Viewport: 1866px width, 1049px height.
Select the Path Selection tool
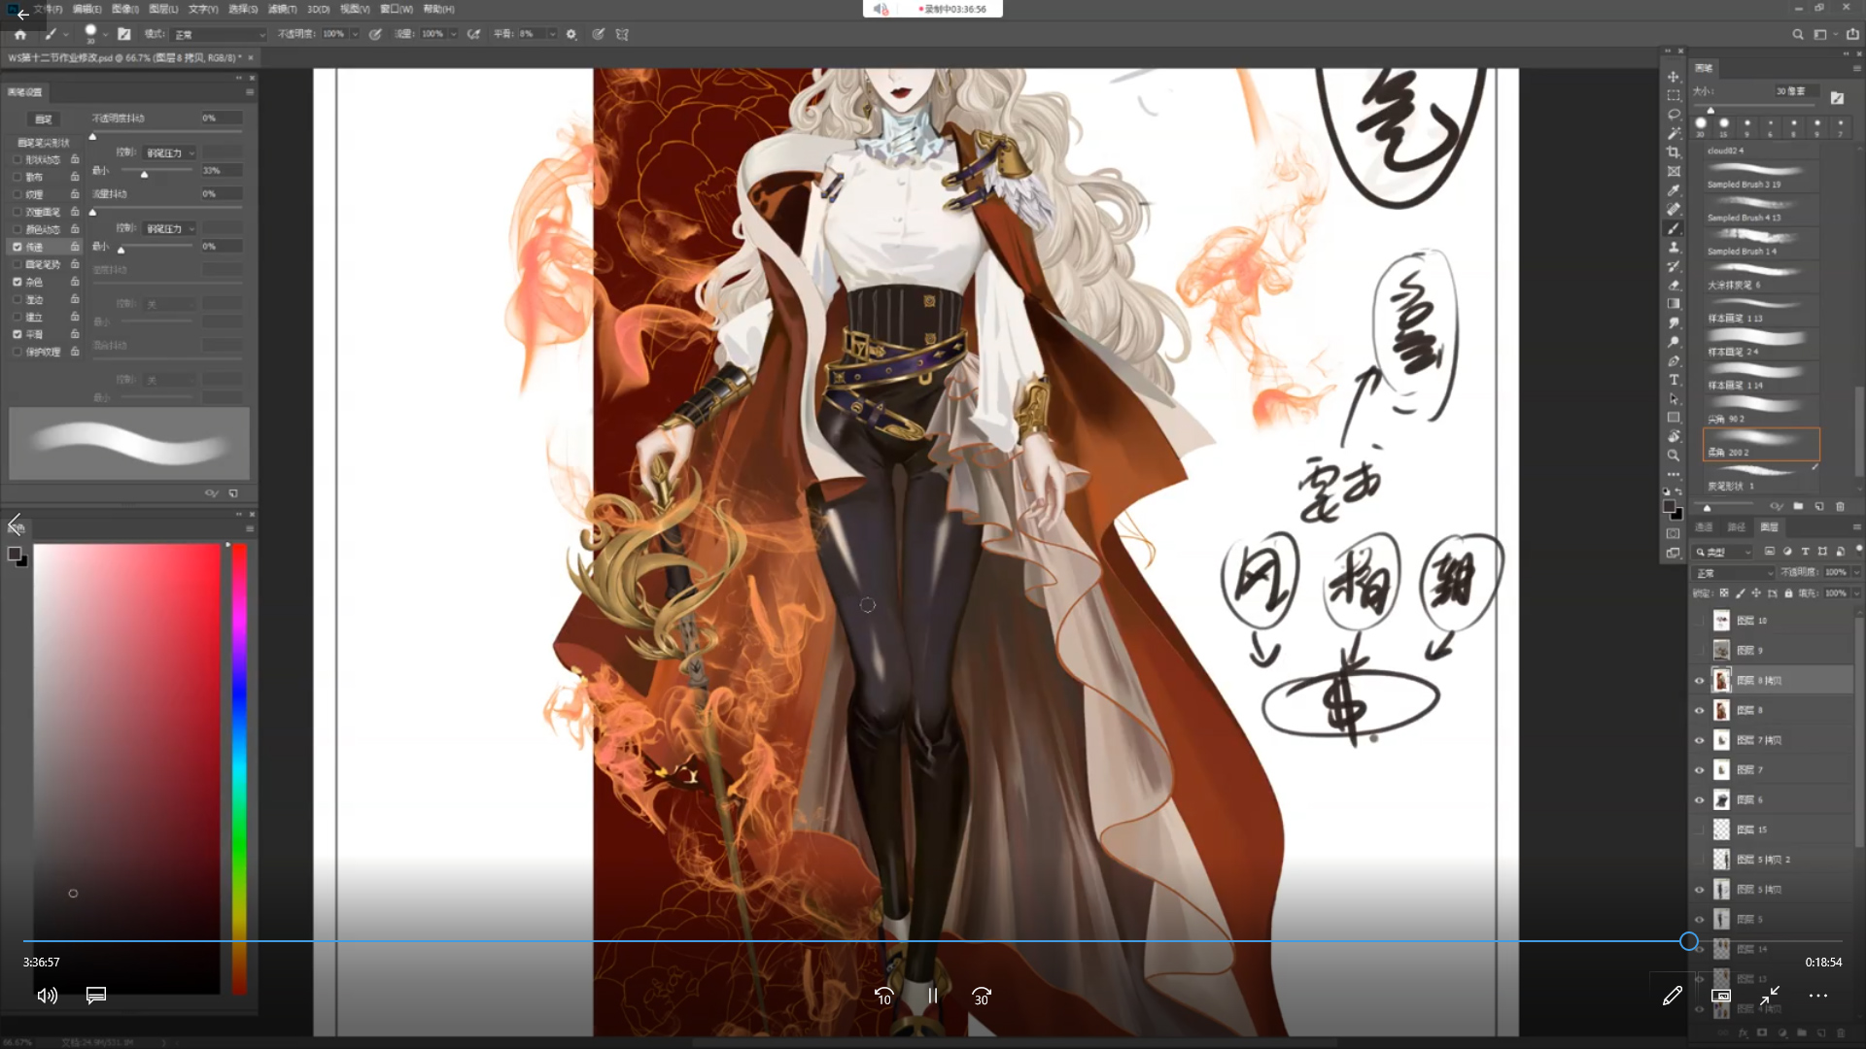(x=1674, y=398)
